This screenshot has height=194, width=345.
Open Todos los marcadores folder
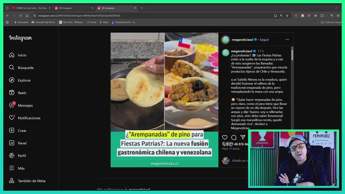pos(331,22)
